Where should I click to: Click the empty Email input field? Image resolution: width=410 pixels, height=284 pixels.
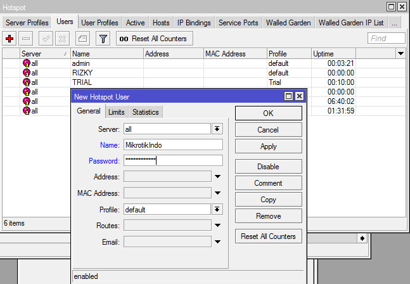click(167, 242)
